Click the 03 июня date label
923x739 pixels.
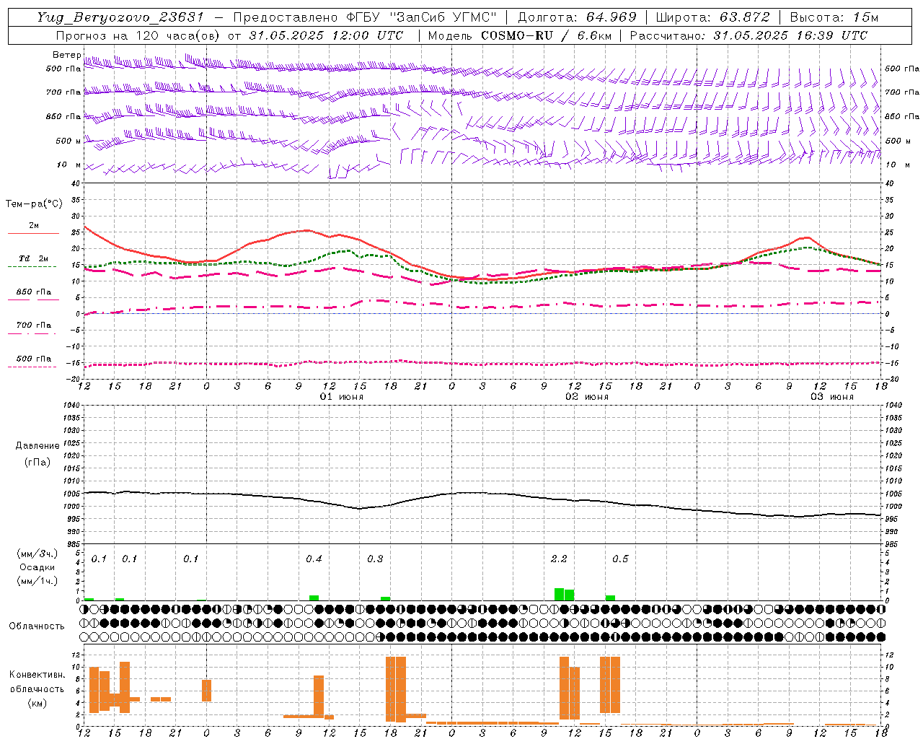[x=832, y=397]
